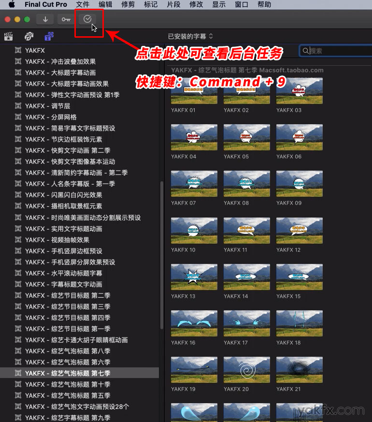
Task: Select the YAKFX 12 title thumbnail
Action: tap(300, 231)
